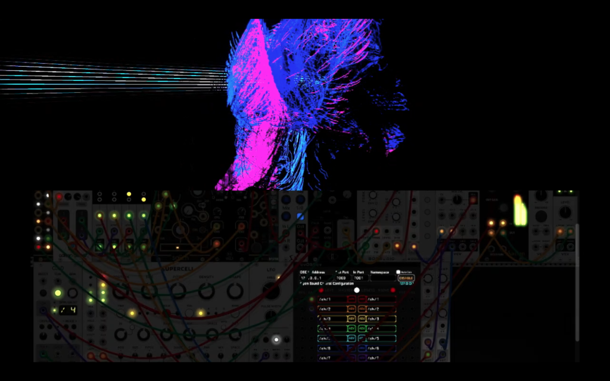
Task: Select right blue /ch/6 address field
Action: coord(382,348)
